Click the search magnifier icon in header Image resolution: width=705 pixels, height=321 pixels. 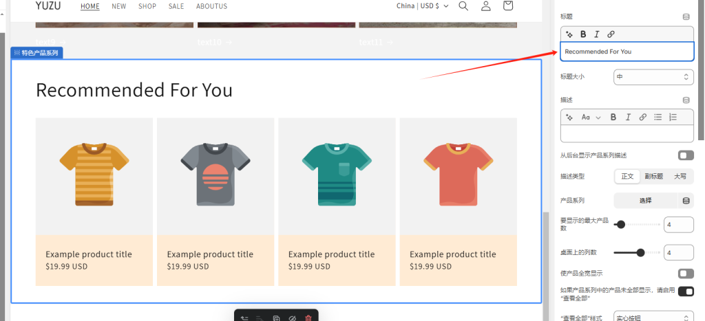pyautogui.click(x=463, y=6)
